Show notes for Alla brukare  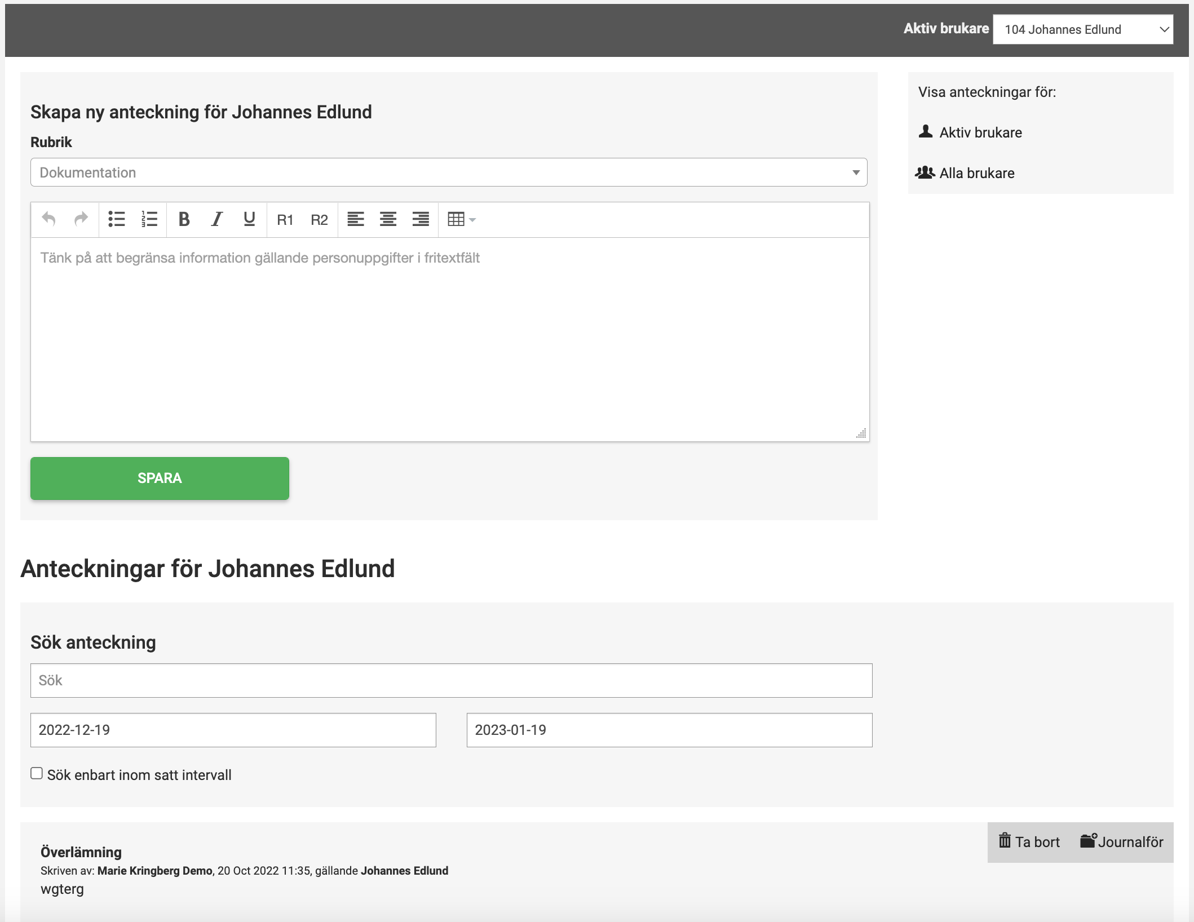click(976, 173)
